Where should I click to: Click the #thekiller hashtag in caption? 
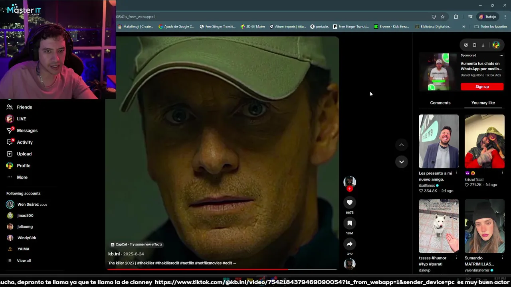pos(145,263)
